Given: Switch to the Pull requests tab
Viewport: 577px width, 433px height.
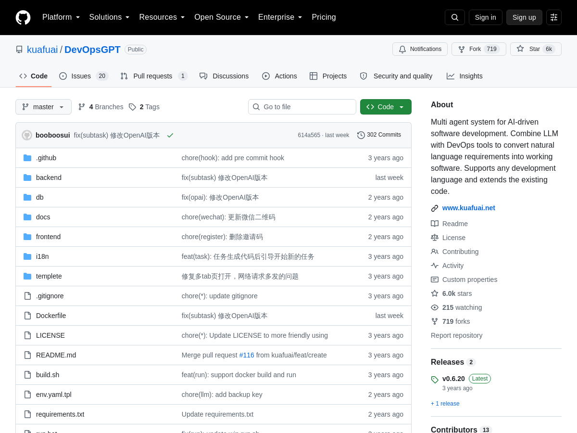Looking at the screenshot, I should pos(154,76).
